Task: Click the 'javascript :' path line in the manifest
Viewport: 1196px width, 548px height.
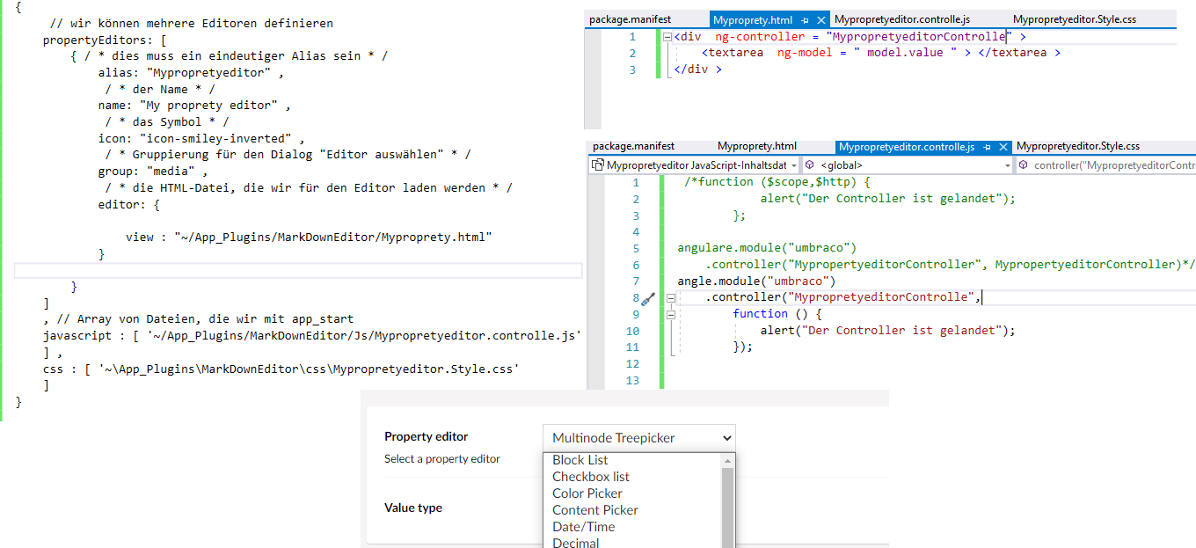Action: [x=312, y=336]
